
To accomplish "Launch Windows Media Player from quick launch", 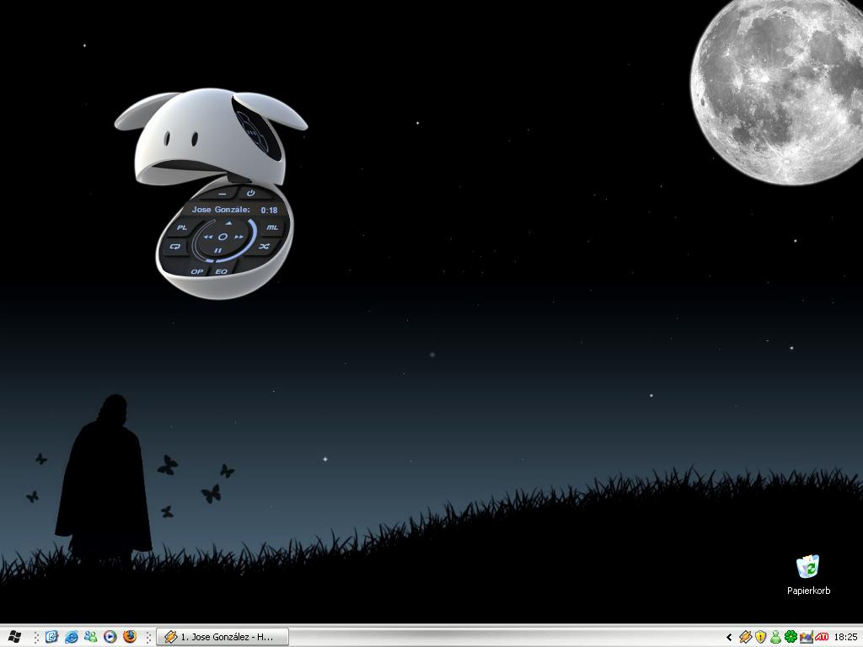I will click(x=110, y=637).
